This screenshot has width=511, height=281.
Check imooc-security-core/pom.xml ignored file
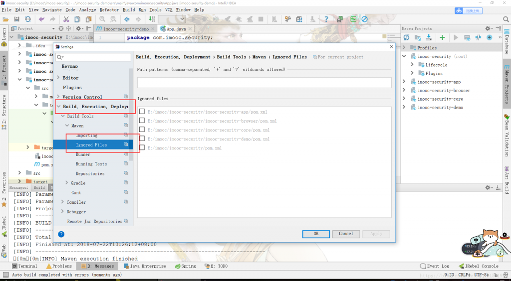pyautogui.click(x=142, y=130)
